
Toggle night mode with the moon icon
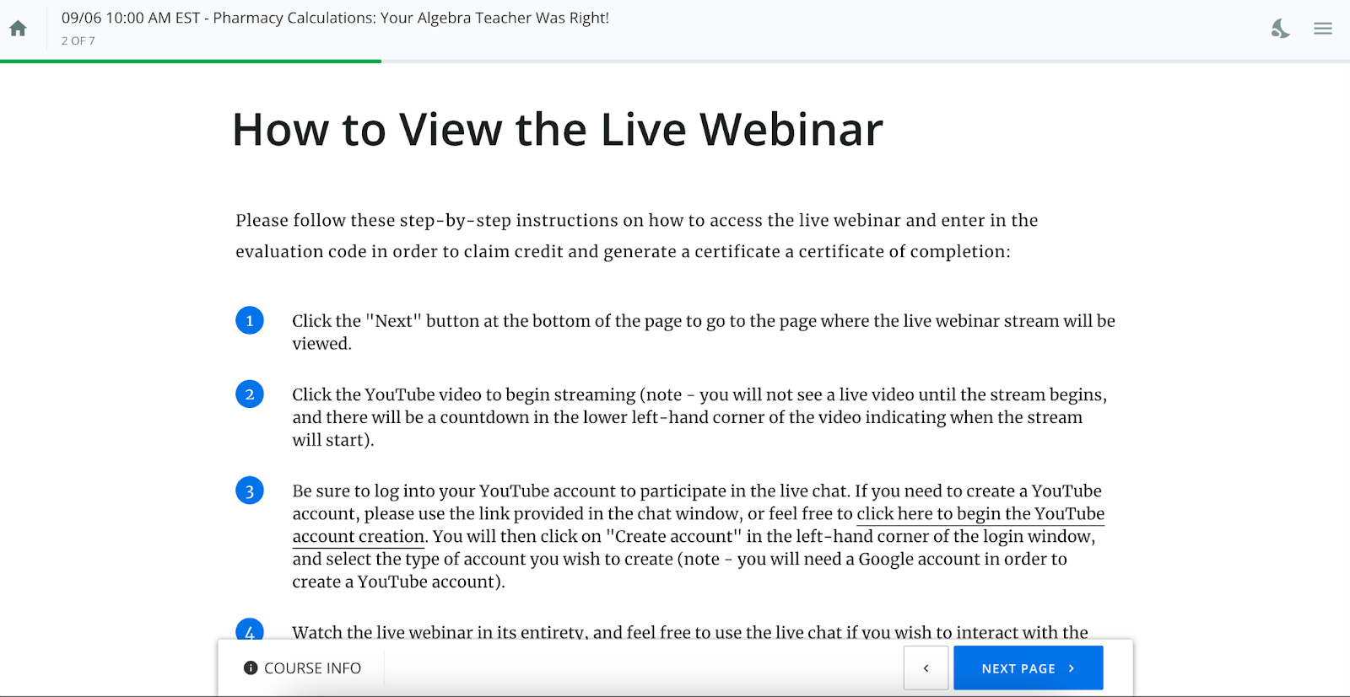click(x=1280, y=29)
